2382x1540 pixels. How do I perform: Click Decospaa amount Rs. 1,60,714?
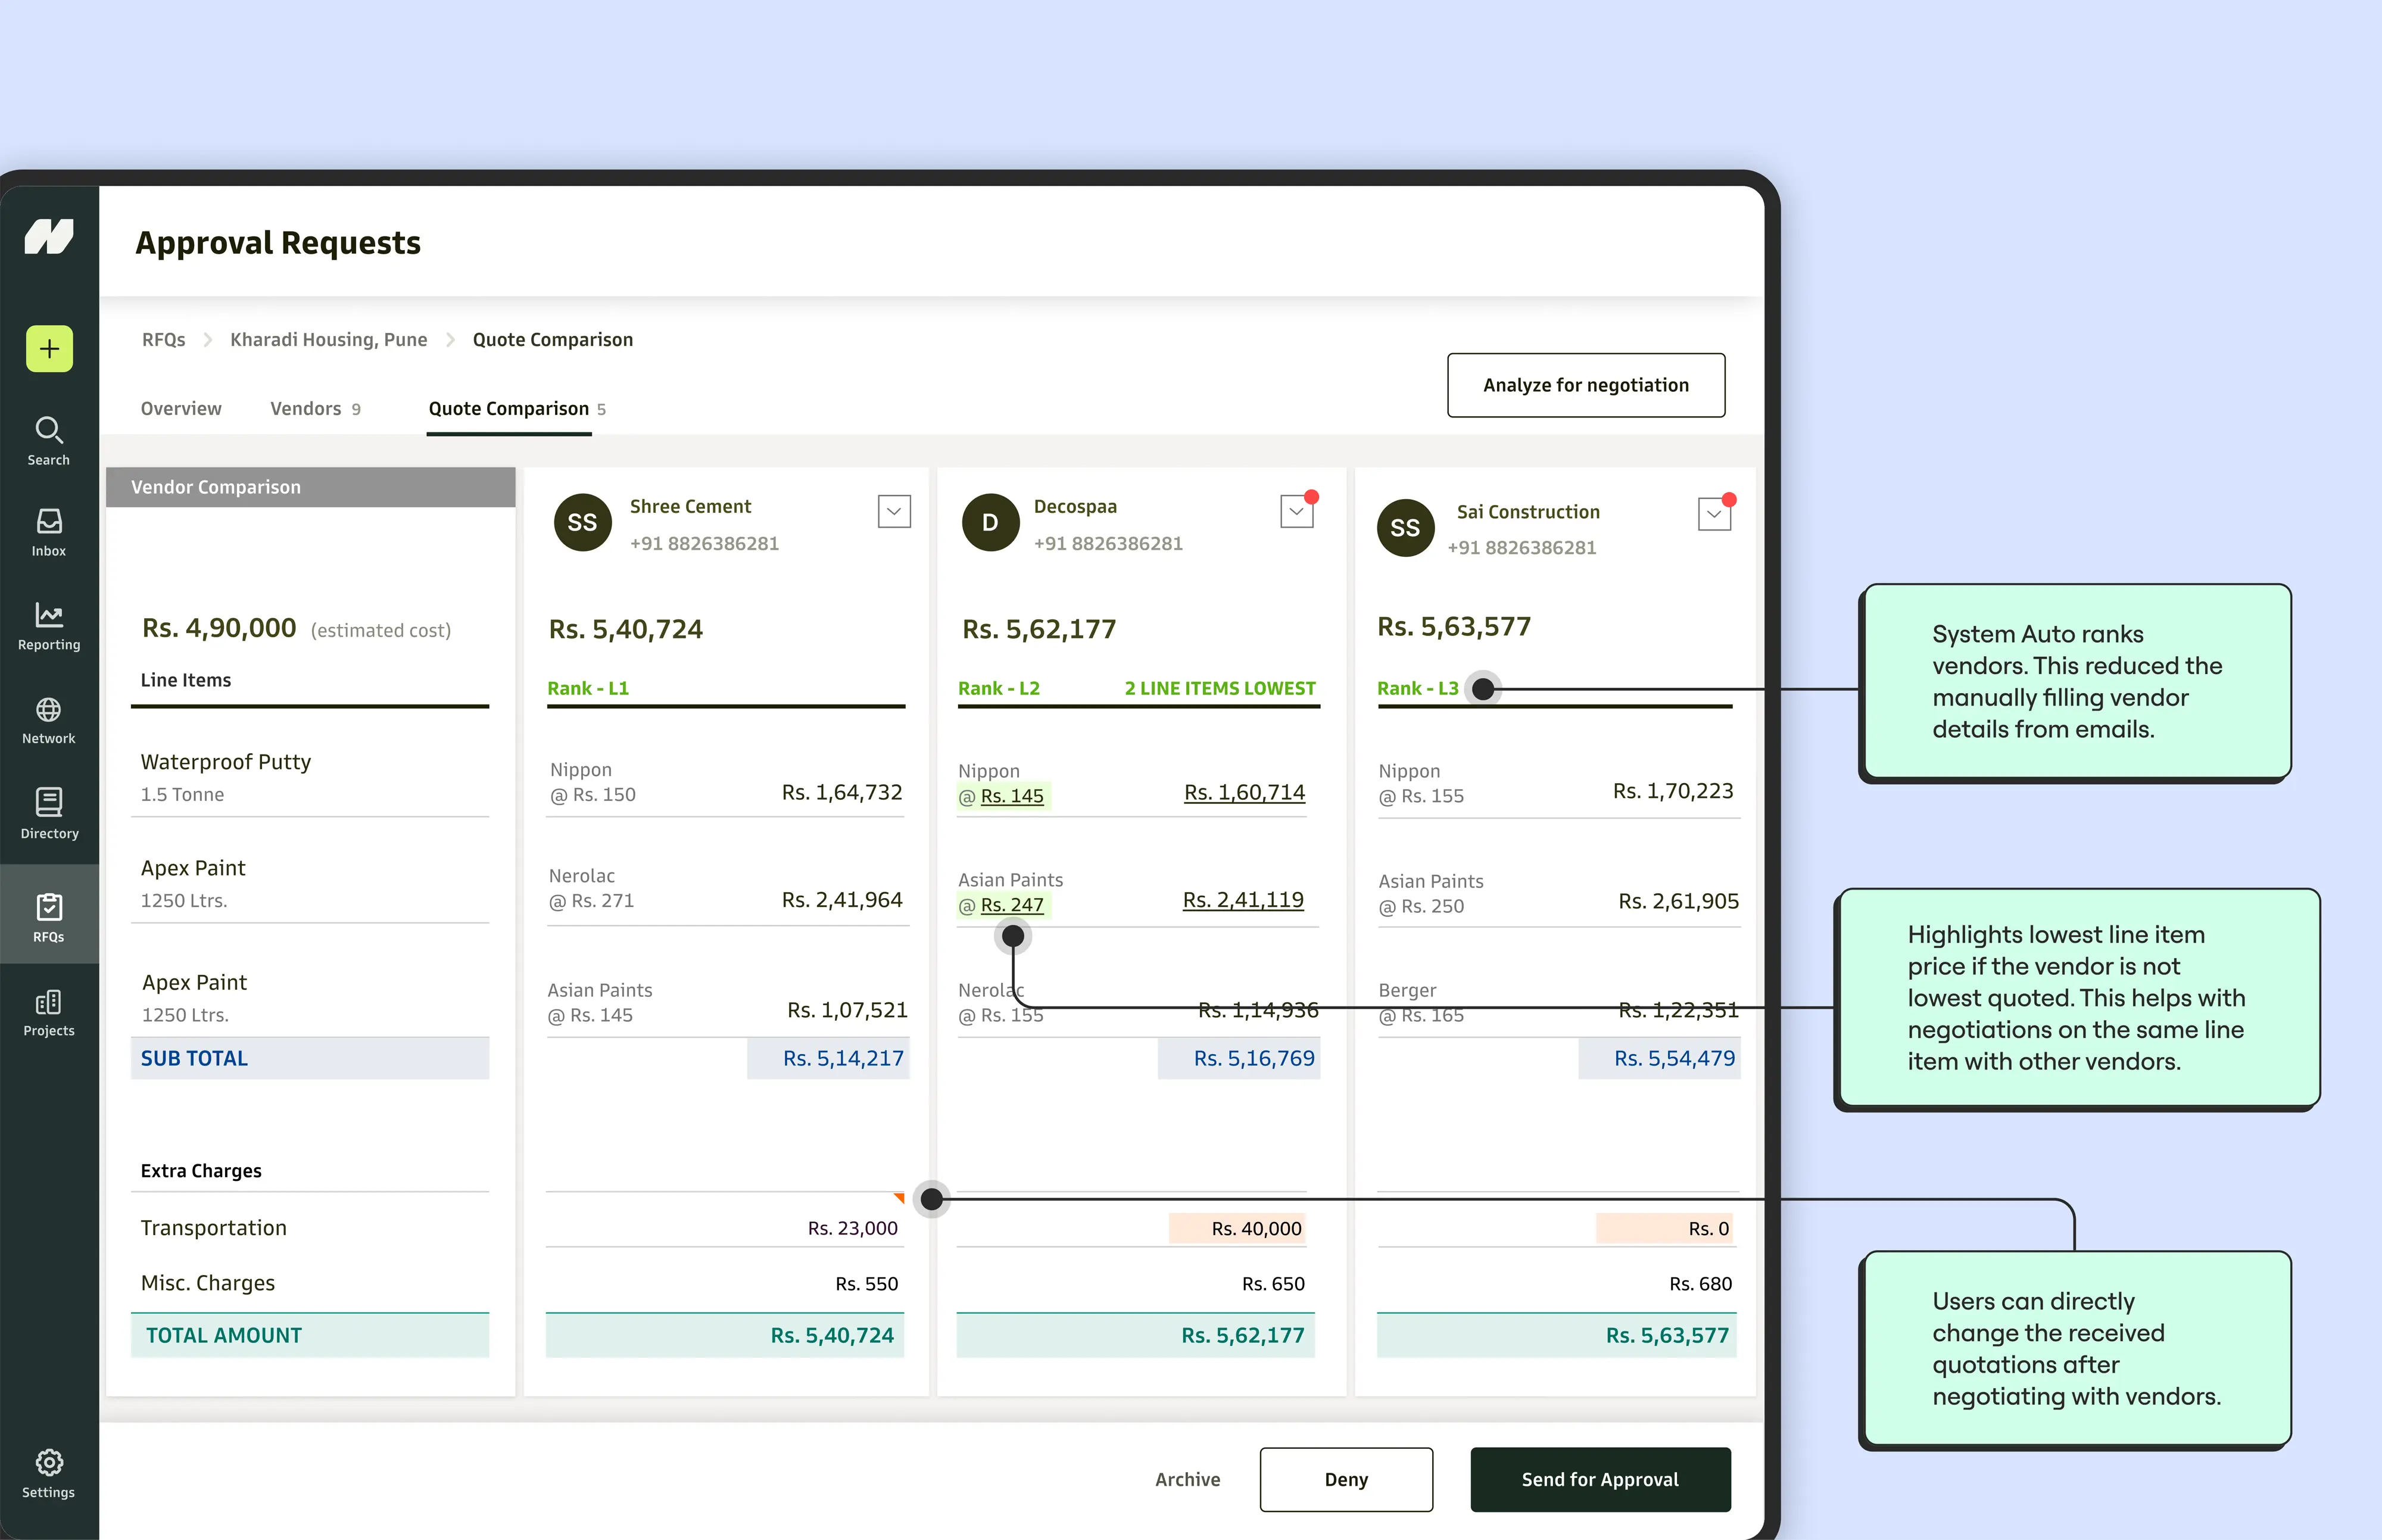[x=1245, y=792]
